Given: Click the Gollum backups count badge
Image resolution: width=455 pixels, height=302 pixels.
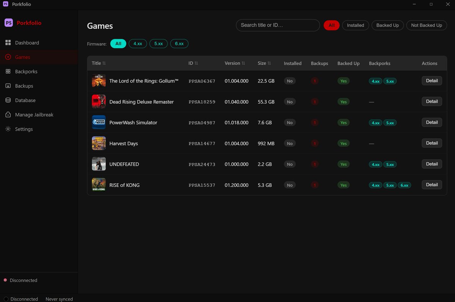Looking at the screenshot, I should coord(315,81).
